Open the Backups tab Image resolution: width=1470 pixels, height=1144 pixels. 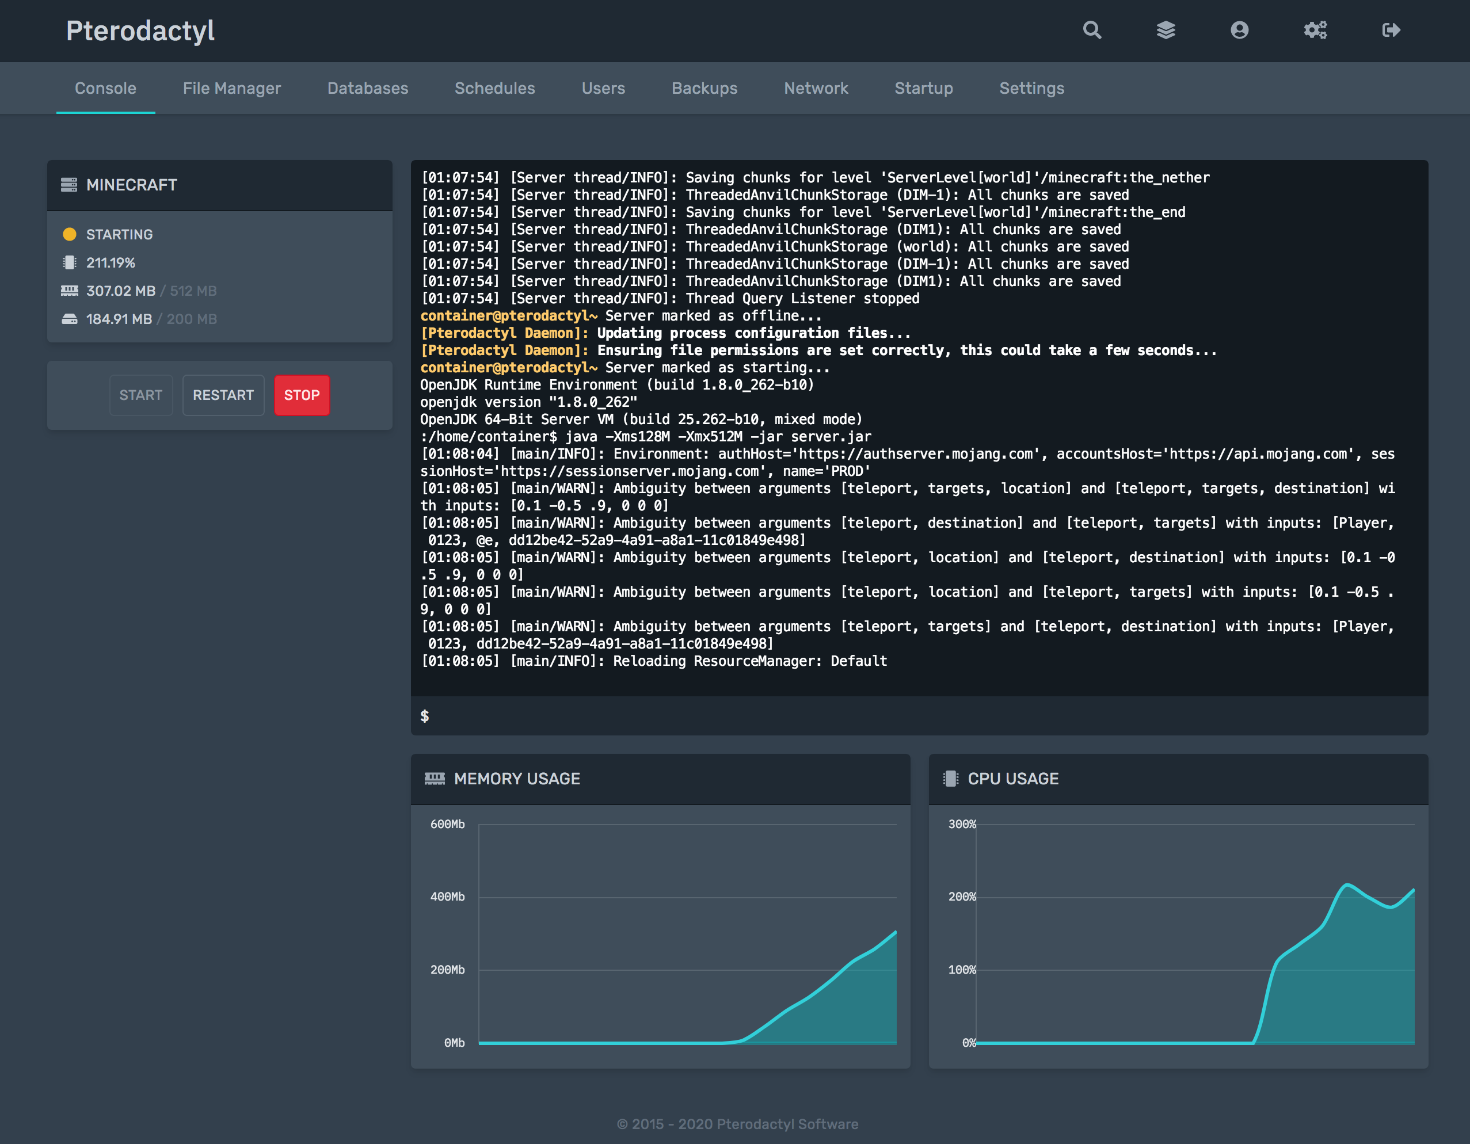coord(704,88)
